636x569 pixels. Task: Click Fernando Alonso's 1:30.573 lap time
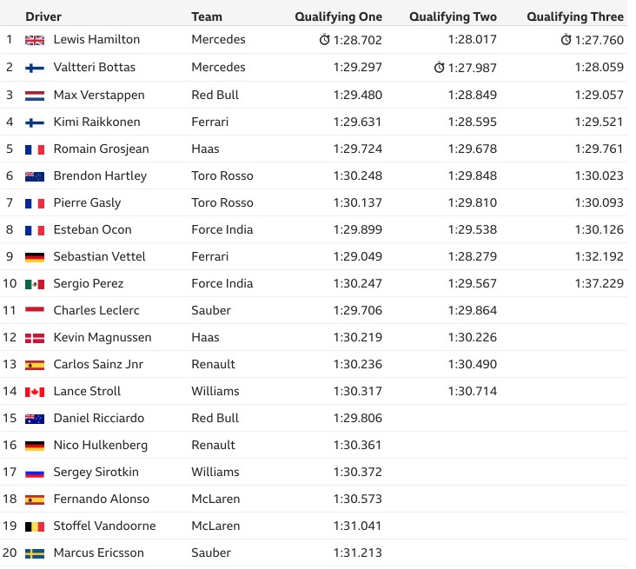(358, 499)
